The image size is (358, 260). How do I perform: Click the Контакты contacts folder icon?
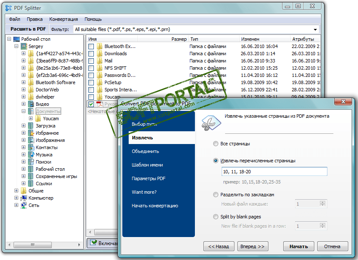[x=31, y=147]
